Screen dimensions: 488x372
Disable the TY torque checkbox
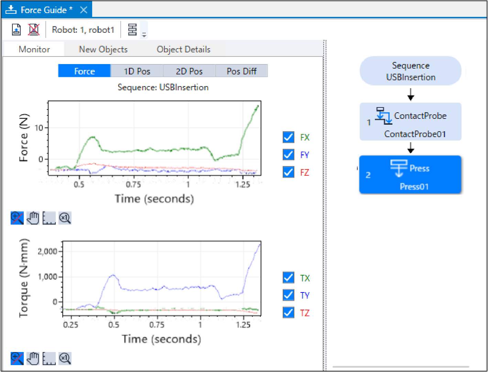coord(288,295)
